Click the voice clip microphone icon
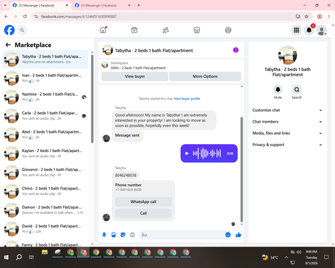The height and width of the screenshot is (268, 335). click(x=104, y=234)
